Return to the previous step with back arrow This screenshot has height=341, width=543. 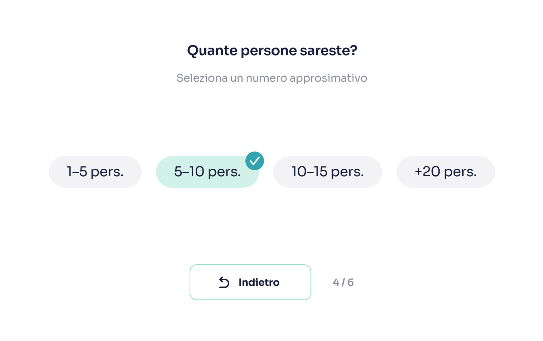(224, 282)
